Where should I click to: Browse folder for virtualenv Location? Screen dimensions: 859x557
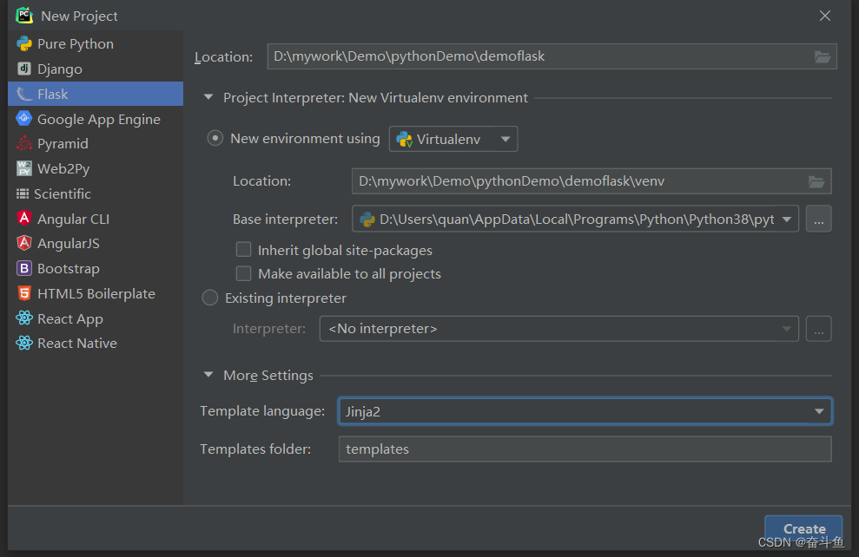point(816,181)
